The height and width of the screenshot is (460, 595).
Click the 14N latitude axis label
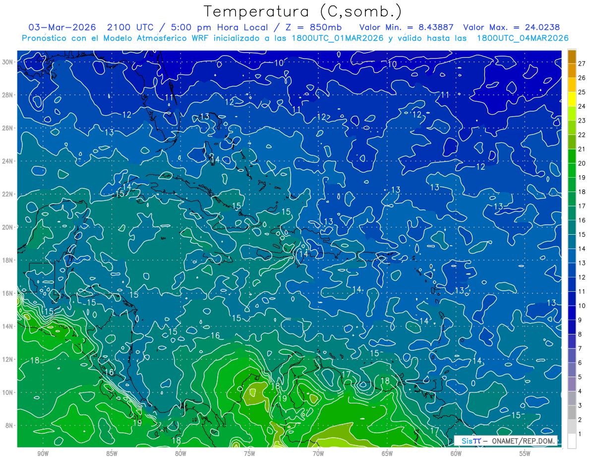(8, 327)
